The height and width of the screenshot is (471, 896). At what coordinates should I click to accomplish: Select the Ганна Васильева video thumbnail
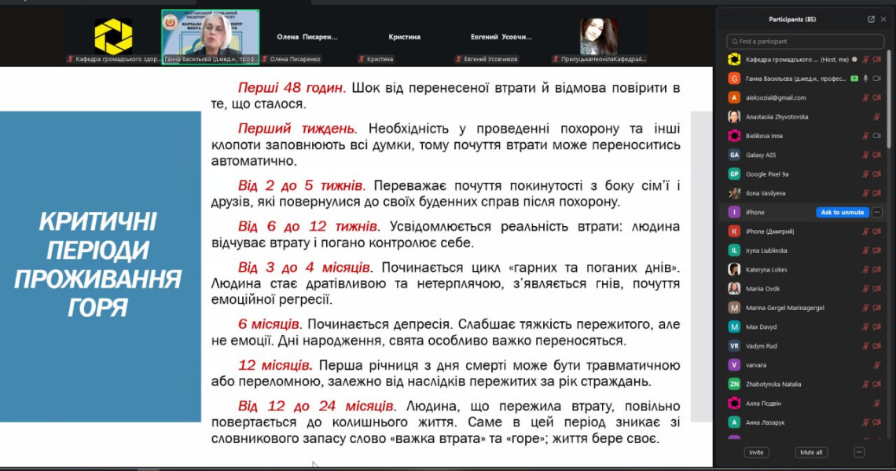(210, 36)
